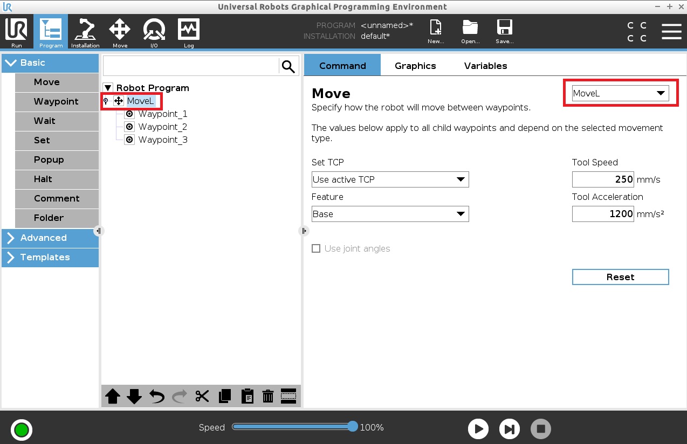
Task: Insert a Move command
Action: (57, 82)
